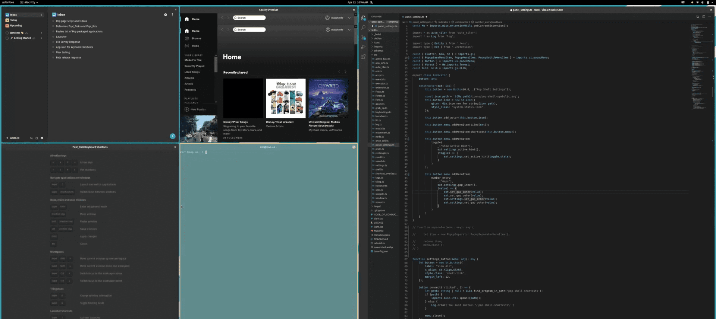
Task: Open the three-dot menu in Inbox header
Action: [x=172, y=15]
